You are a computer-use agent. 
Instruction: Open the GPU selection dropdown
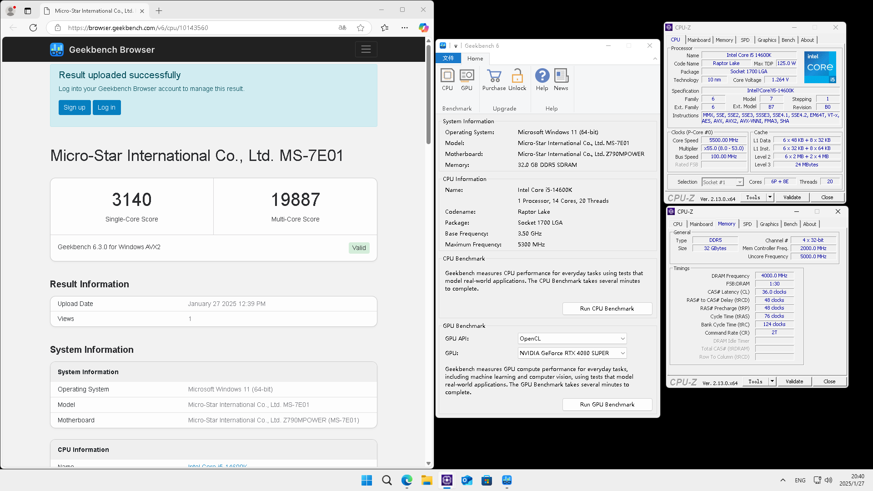pos(572,353)
